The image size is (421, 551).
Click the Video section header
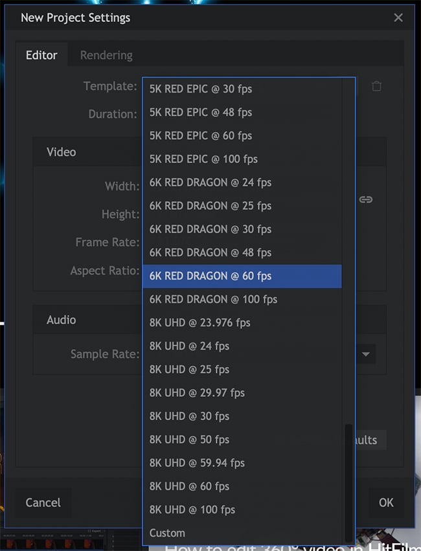pos(61,152)
